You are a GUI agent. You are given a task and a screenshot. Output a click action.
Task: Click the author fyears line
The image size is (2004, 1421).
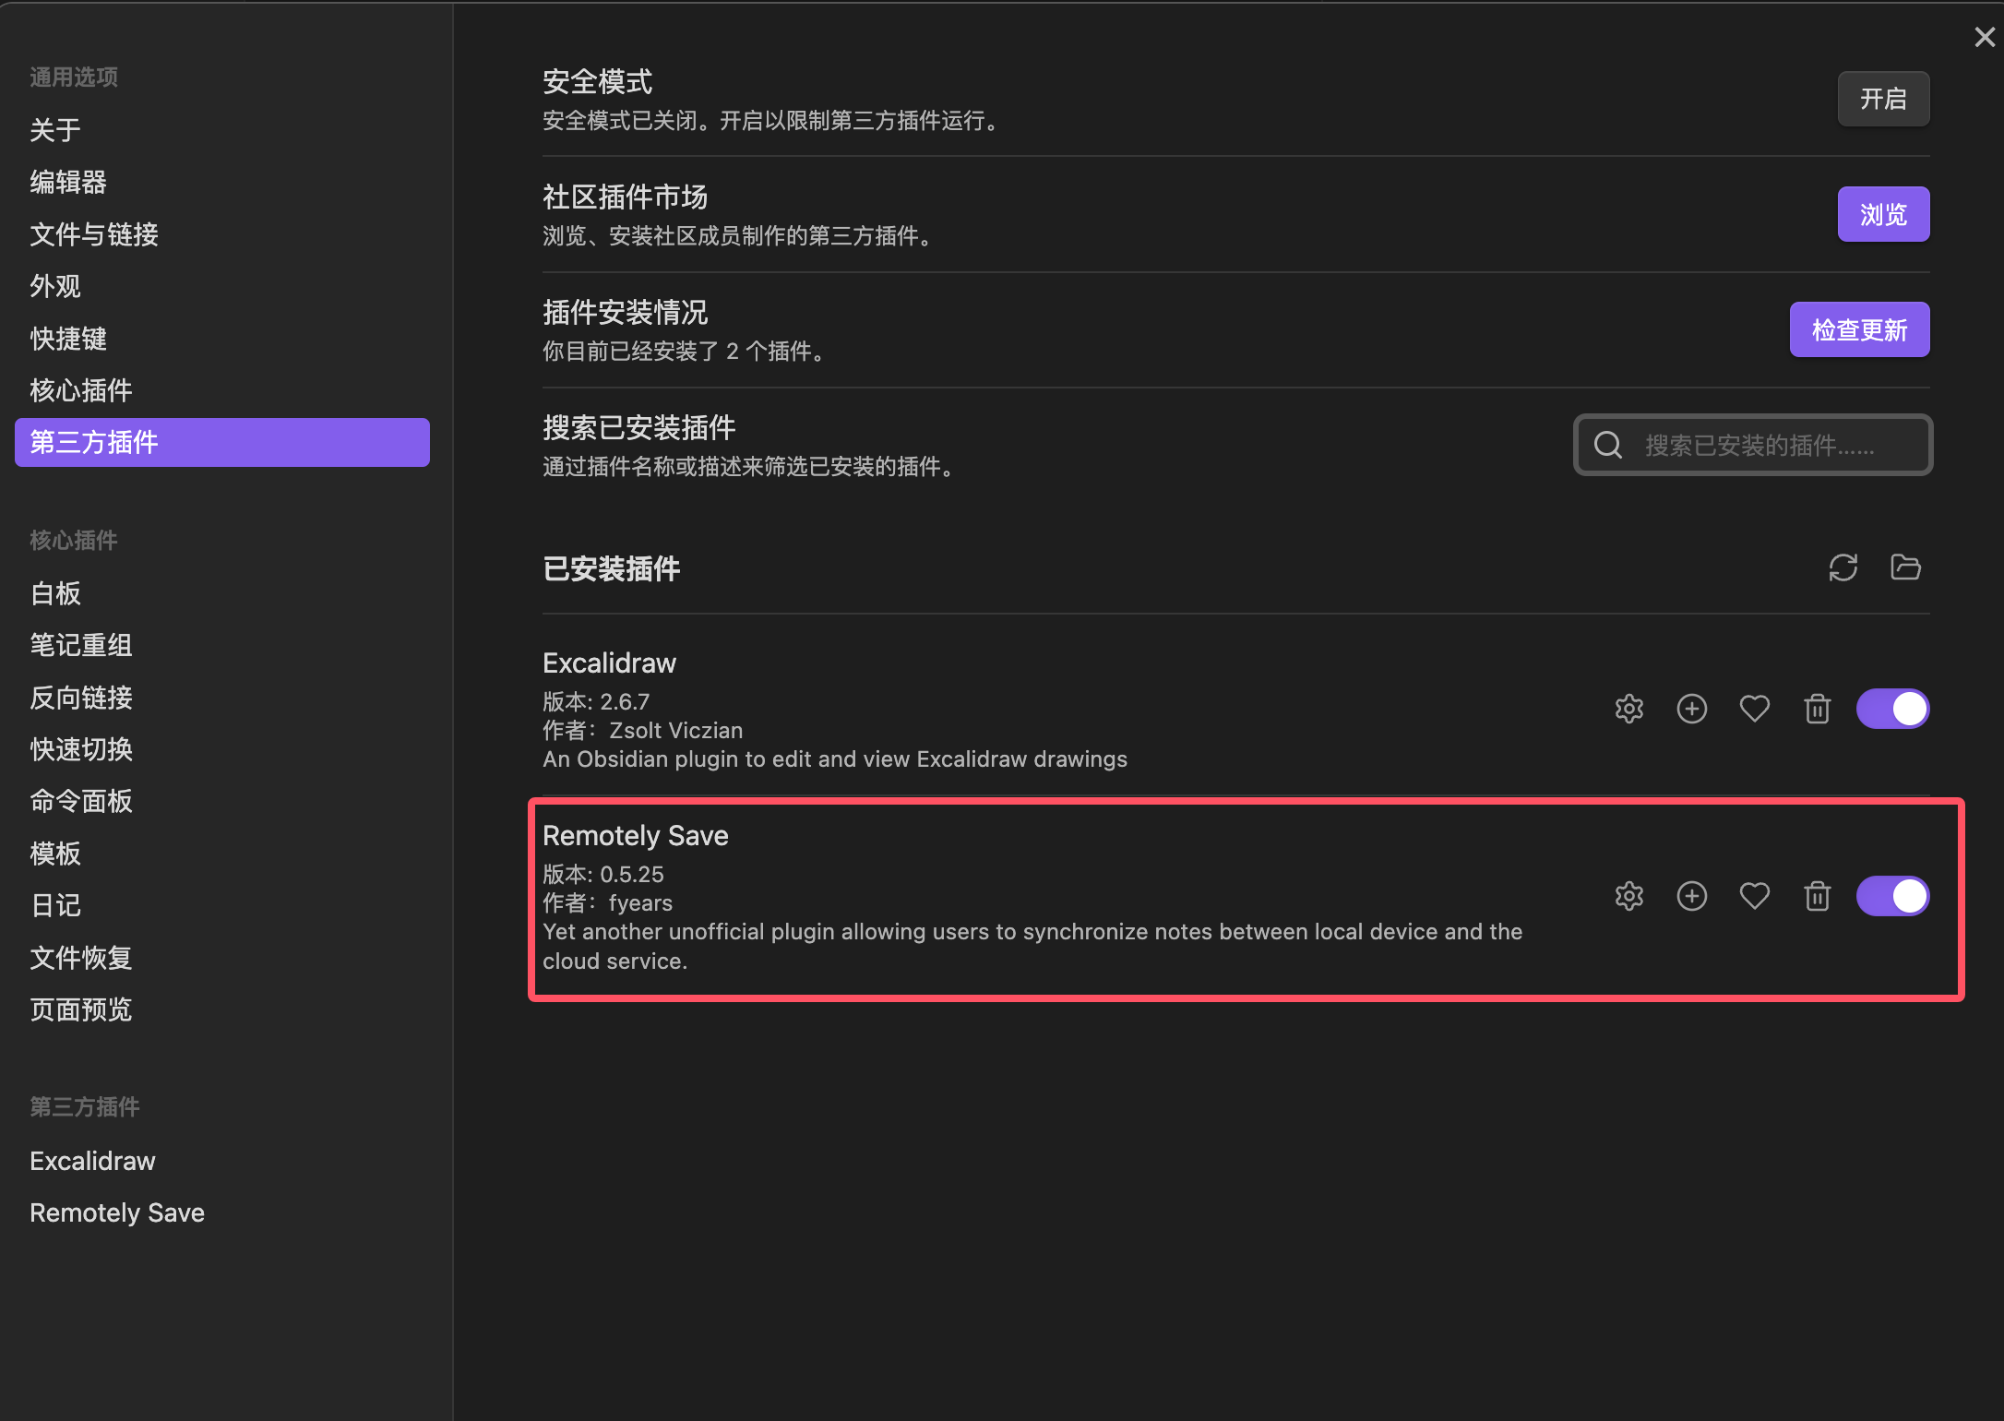pos(608,902)
